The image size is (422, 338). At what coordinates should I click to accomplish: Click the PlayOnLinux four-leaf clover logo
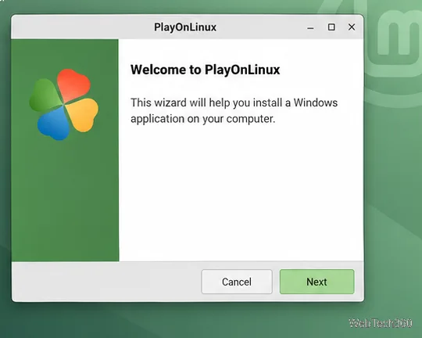click(x=64, y=105)
